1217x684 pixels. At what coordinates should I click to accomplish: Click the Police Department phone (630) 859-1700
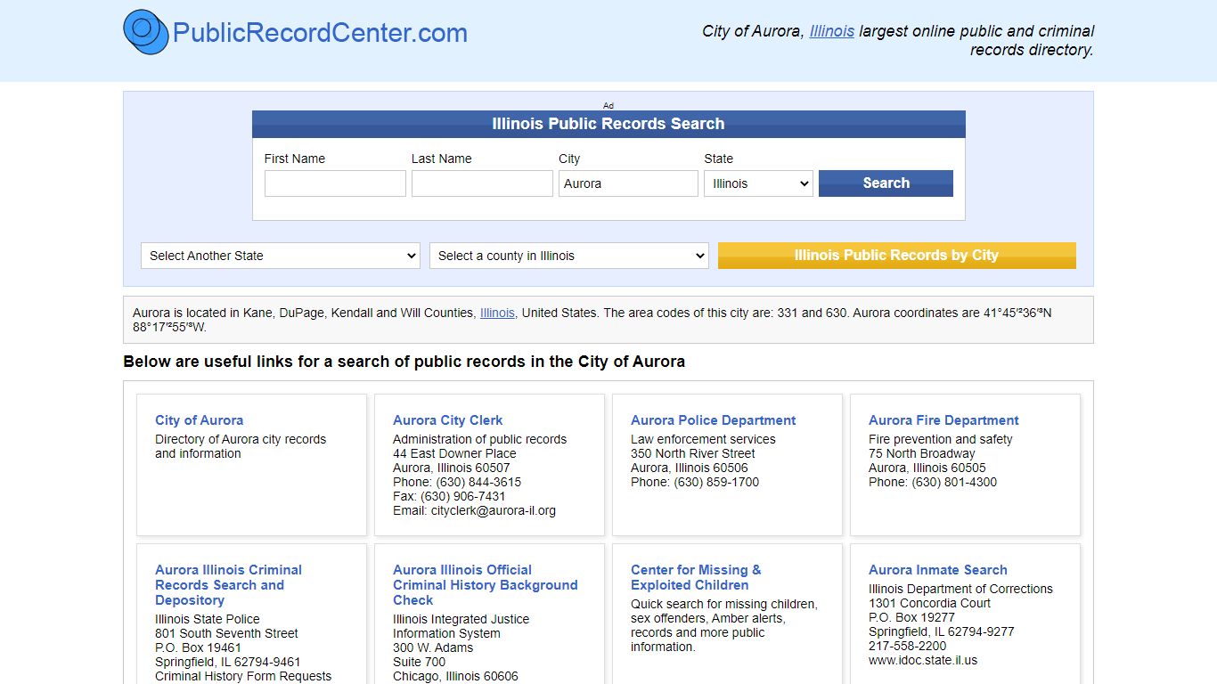[x=716, y=482]
